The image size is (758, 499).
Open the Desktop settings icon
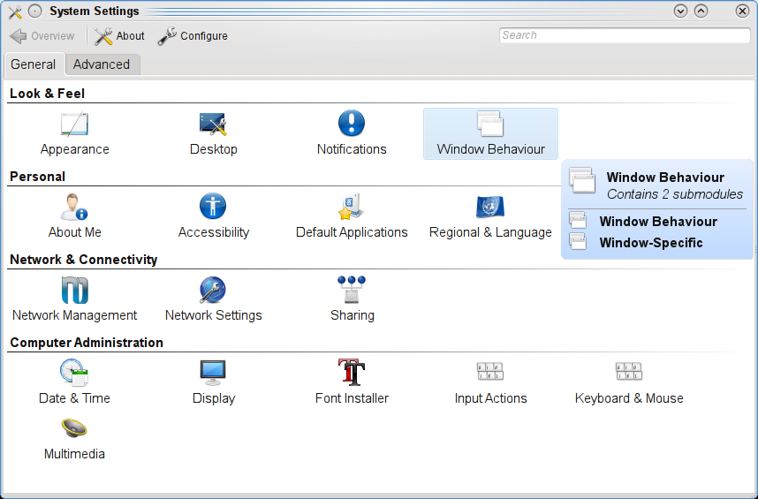tap(213, 133)
